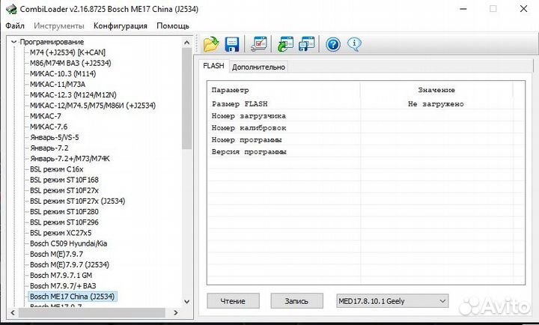Open the Помощь menu

[173, 25]
